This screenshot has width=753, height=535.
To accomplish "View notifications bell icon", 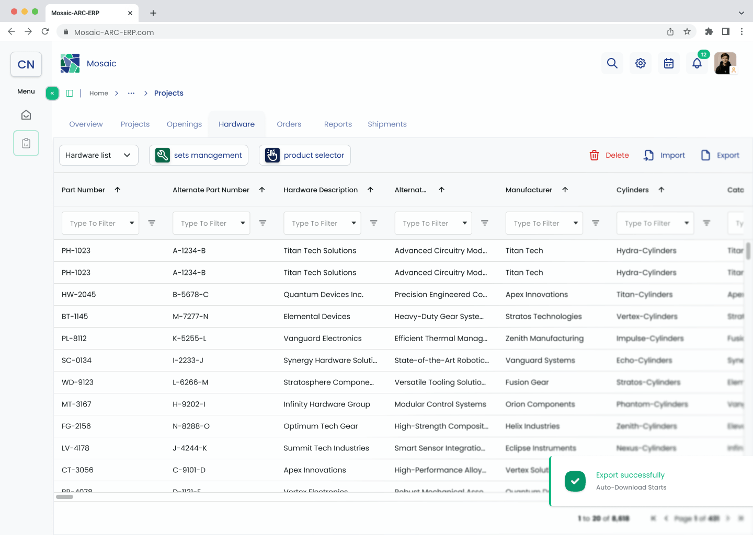I will tap(697, 63).
